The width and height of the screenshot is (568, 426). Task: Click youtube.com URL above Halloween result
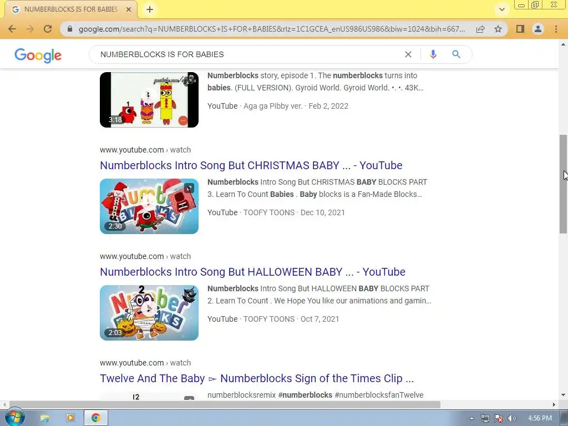pos(145,256)
